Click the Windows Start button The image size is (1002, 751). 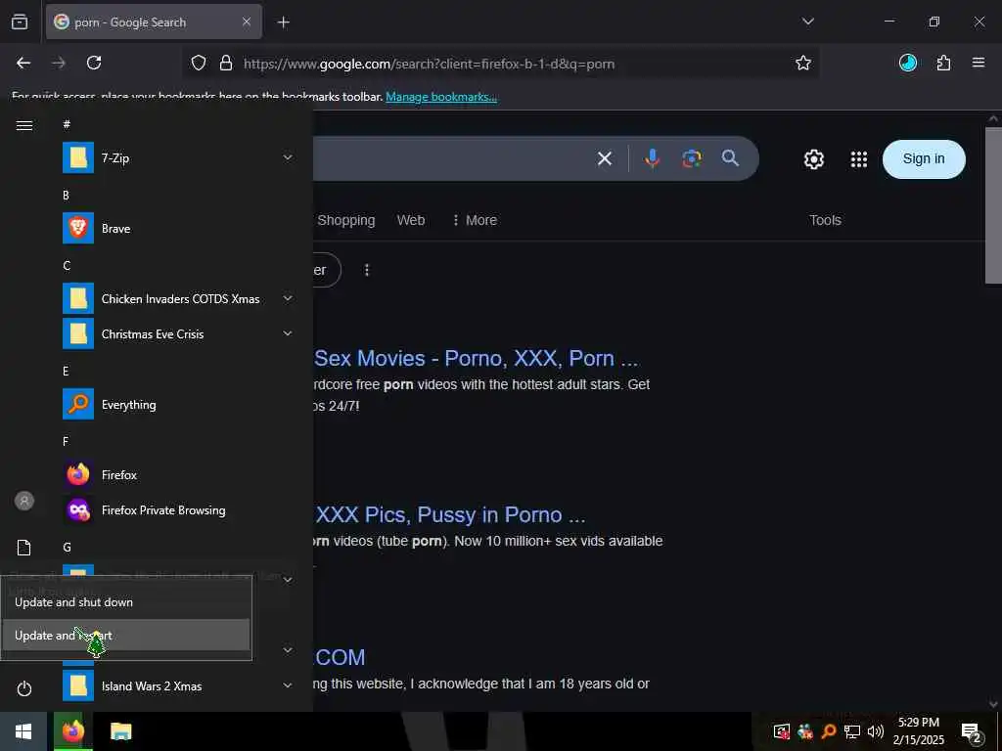pyautogui.click(x=23, y=731)
